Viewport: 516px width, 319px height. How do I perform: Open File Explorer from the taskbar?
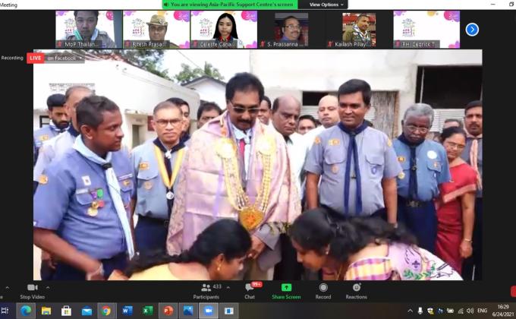coord(46,311)
